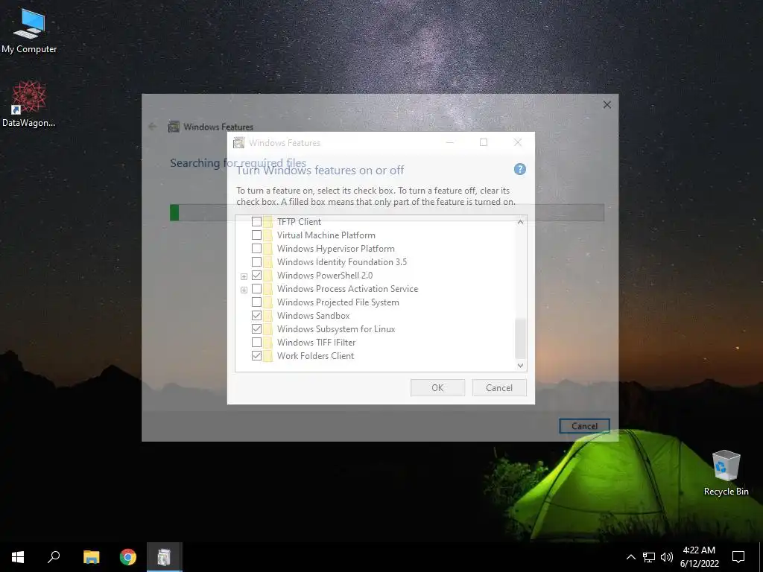Click the features list scroll down arrow
This screenshot has height=572, width=763.
pos(520,365)
